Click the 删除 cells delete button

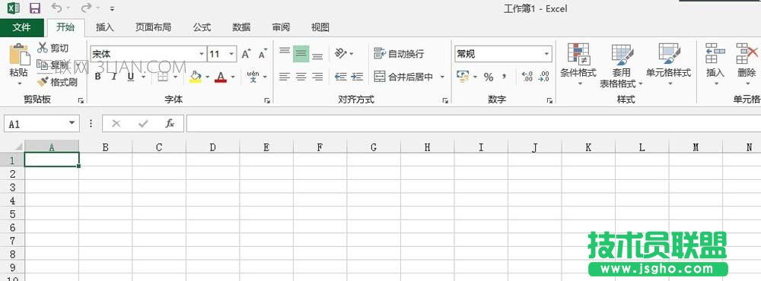click(747, 65)
